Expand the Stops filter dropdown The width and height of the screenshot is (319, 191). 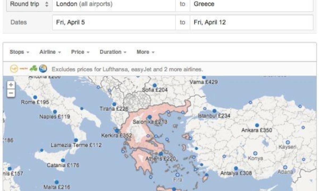[x=19, y=52]
